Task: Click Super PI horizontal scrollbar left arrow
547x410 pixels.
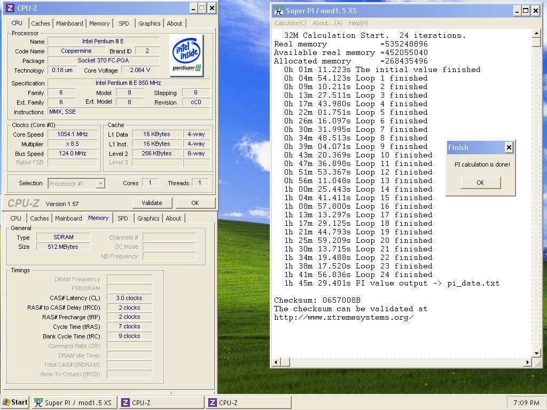Action: coord(276,362)
